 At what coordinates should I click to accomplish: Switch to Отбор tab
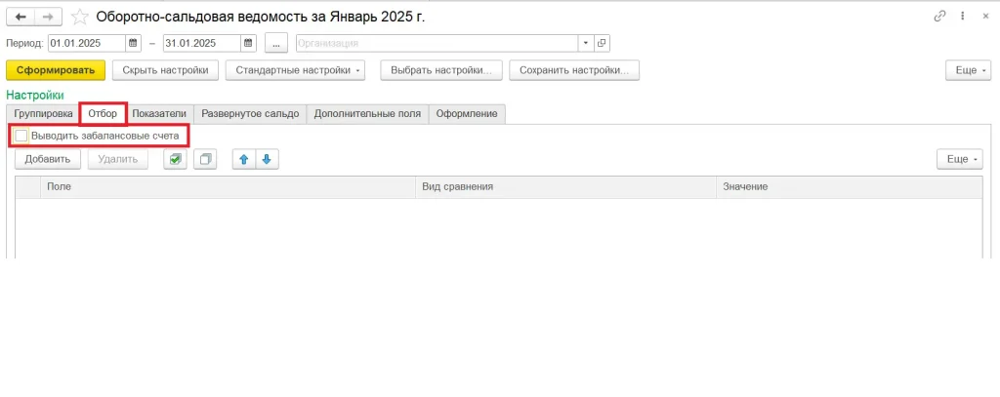[103, 114]
